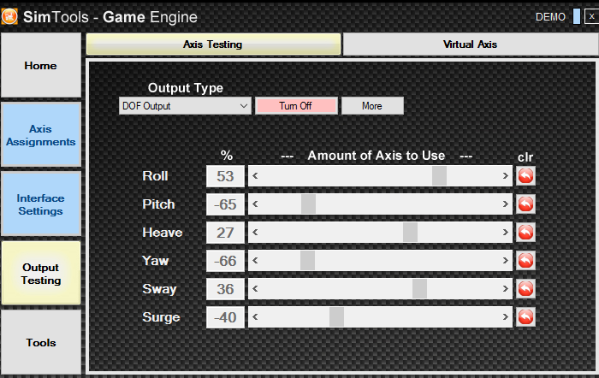The width and height of the screenshot is (599, 378).
Task: Click the Pitch slider right arrow
Action: click(506, 204)
